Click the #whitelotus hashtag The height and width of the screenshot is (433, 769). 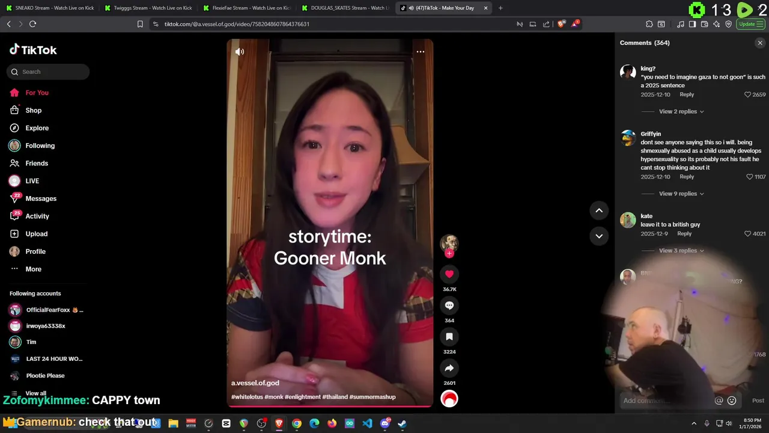tap(247, 397)
